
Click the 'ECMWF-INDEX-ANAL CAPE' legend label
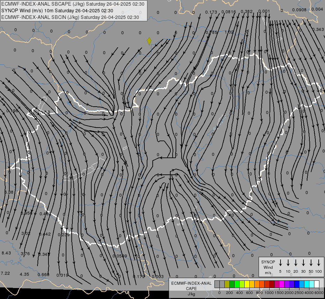click(191, 286)
